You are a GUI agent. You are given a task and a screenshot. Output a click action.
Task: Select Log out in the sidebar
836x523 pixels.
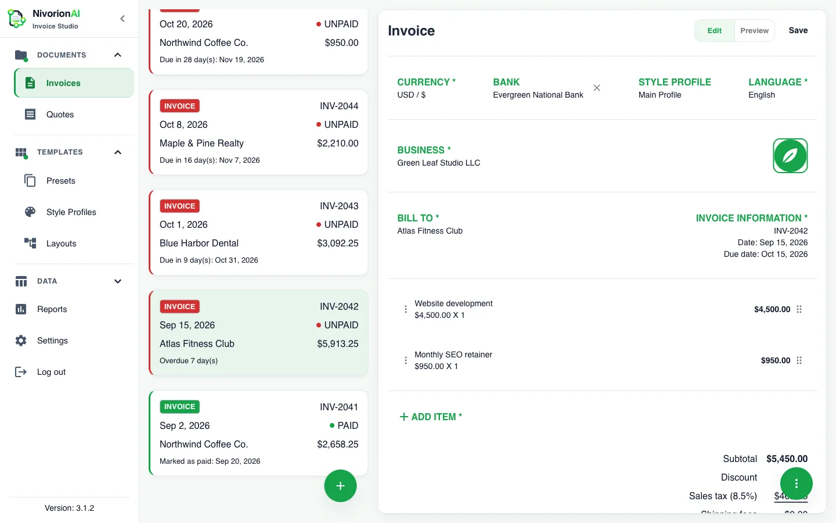(70, 372)
